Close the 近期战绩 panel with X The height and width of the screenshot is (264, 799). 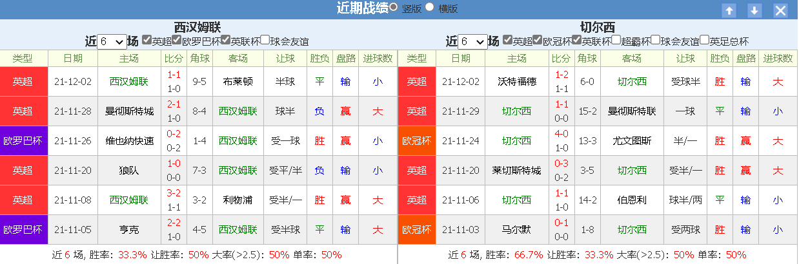780,10
